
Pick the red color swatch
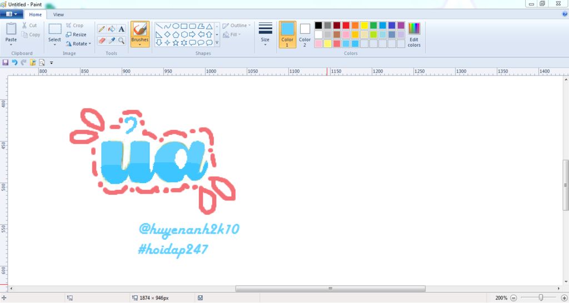(346, 26)
